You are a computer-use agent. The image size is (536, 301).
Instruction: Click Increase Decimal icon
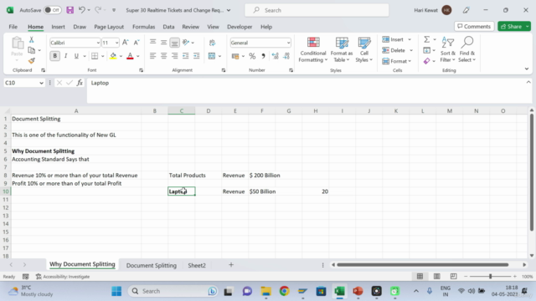[x=276, y=56]
